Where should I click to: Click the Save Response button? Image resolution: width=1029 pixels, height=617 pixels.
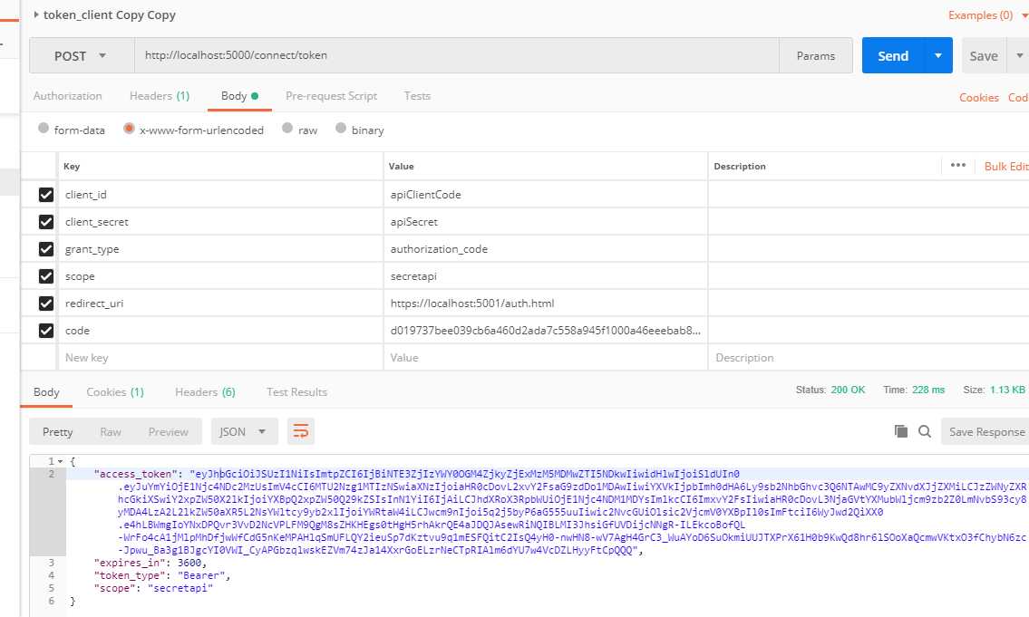[985, 431]
